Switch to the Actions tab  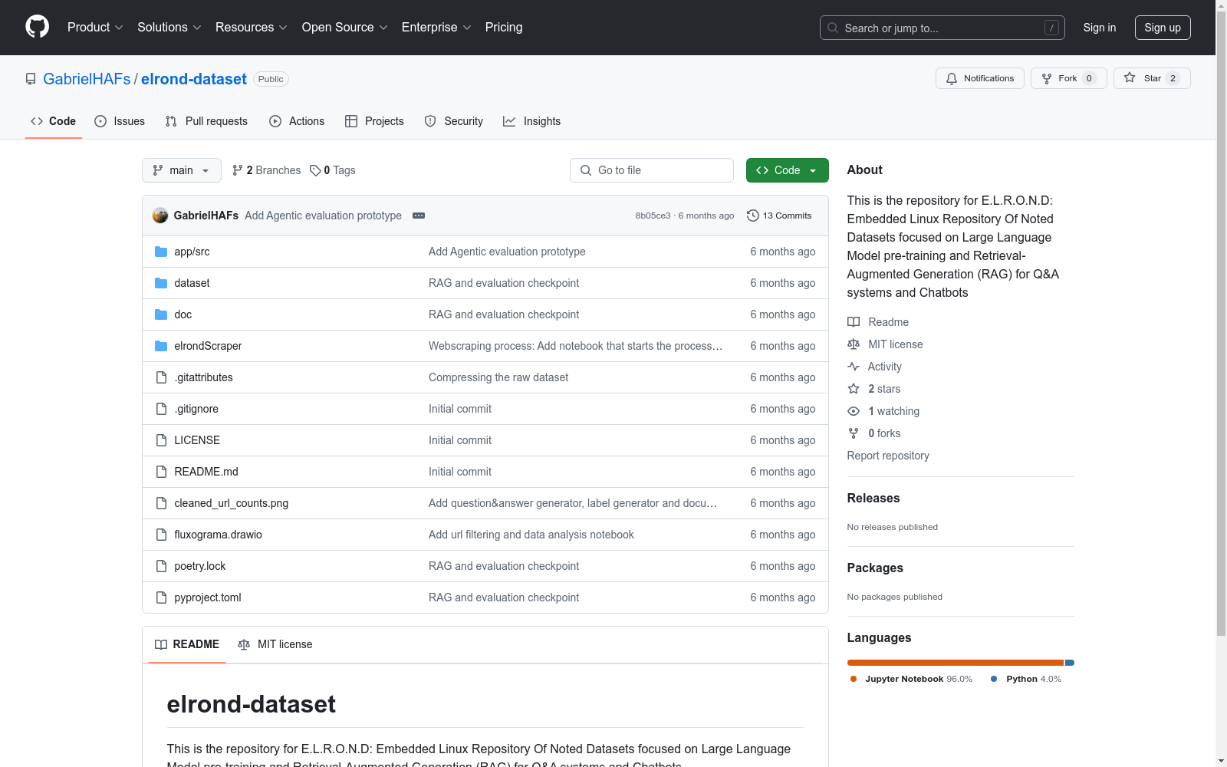pyautogui.click(x=297, y=121)
